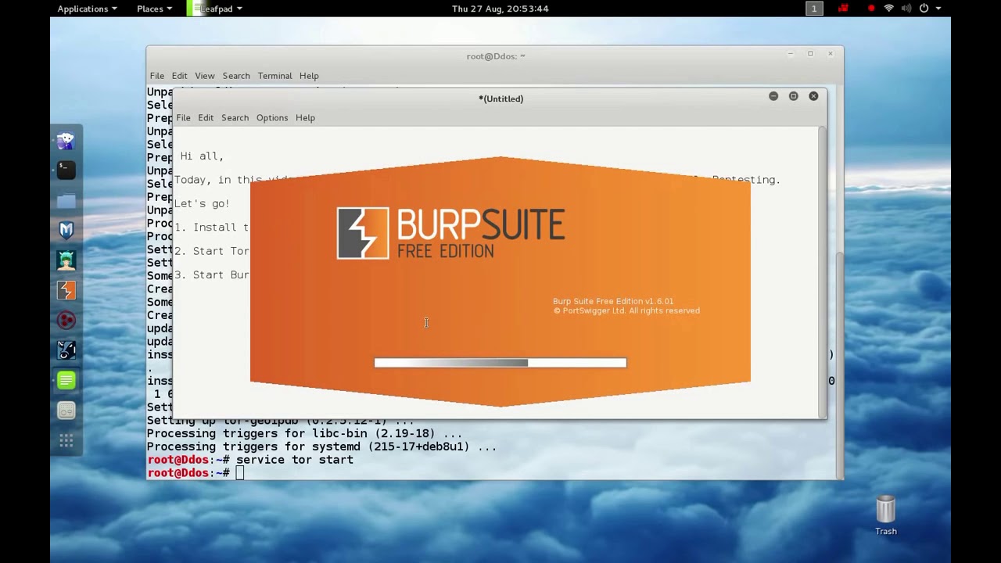Maximize the Leafpad Untitled window

click(x=793, y=96)
